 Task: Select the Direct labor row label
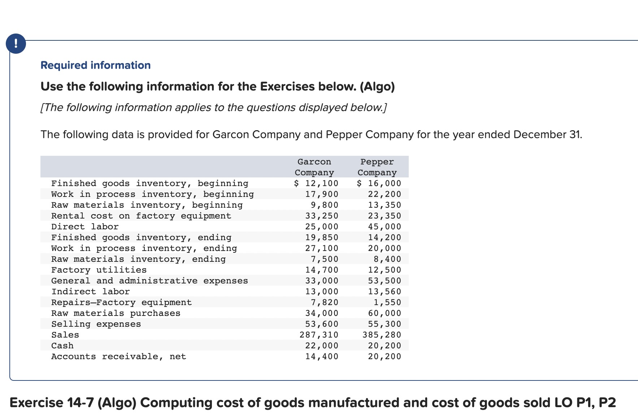[84, 226]
